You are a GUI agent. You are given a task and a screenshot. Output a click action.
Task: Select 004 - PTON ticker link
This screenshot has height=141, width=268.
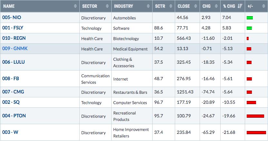(x=14, y=116)
